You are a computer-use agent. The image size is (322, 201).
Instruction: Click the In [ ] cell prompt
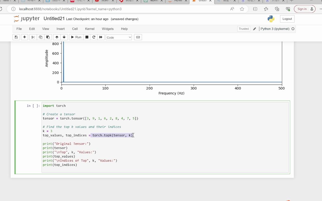(33, 106)
